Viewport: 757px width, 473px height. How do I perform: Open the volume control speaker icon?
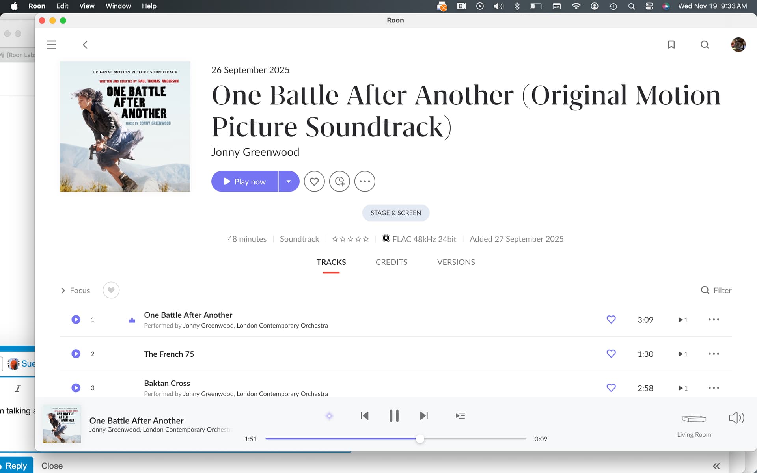pos(736,418)
